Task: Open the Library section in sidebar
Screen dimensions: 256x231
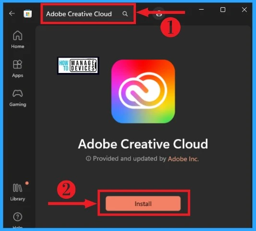Action: 18,192
